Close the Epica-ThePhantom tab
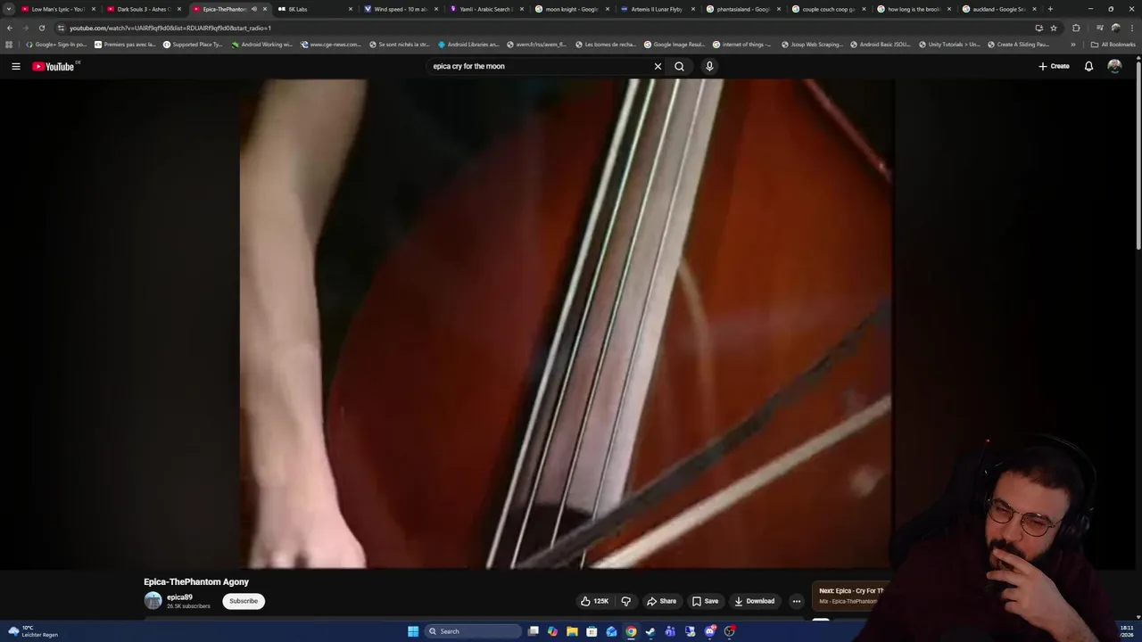Screen dimensions: 1142x642 pos(264,9)
